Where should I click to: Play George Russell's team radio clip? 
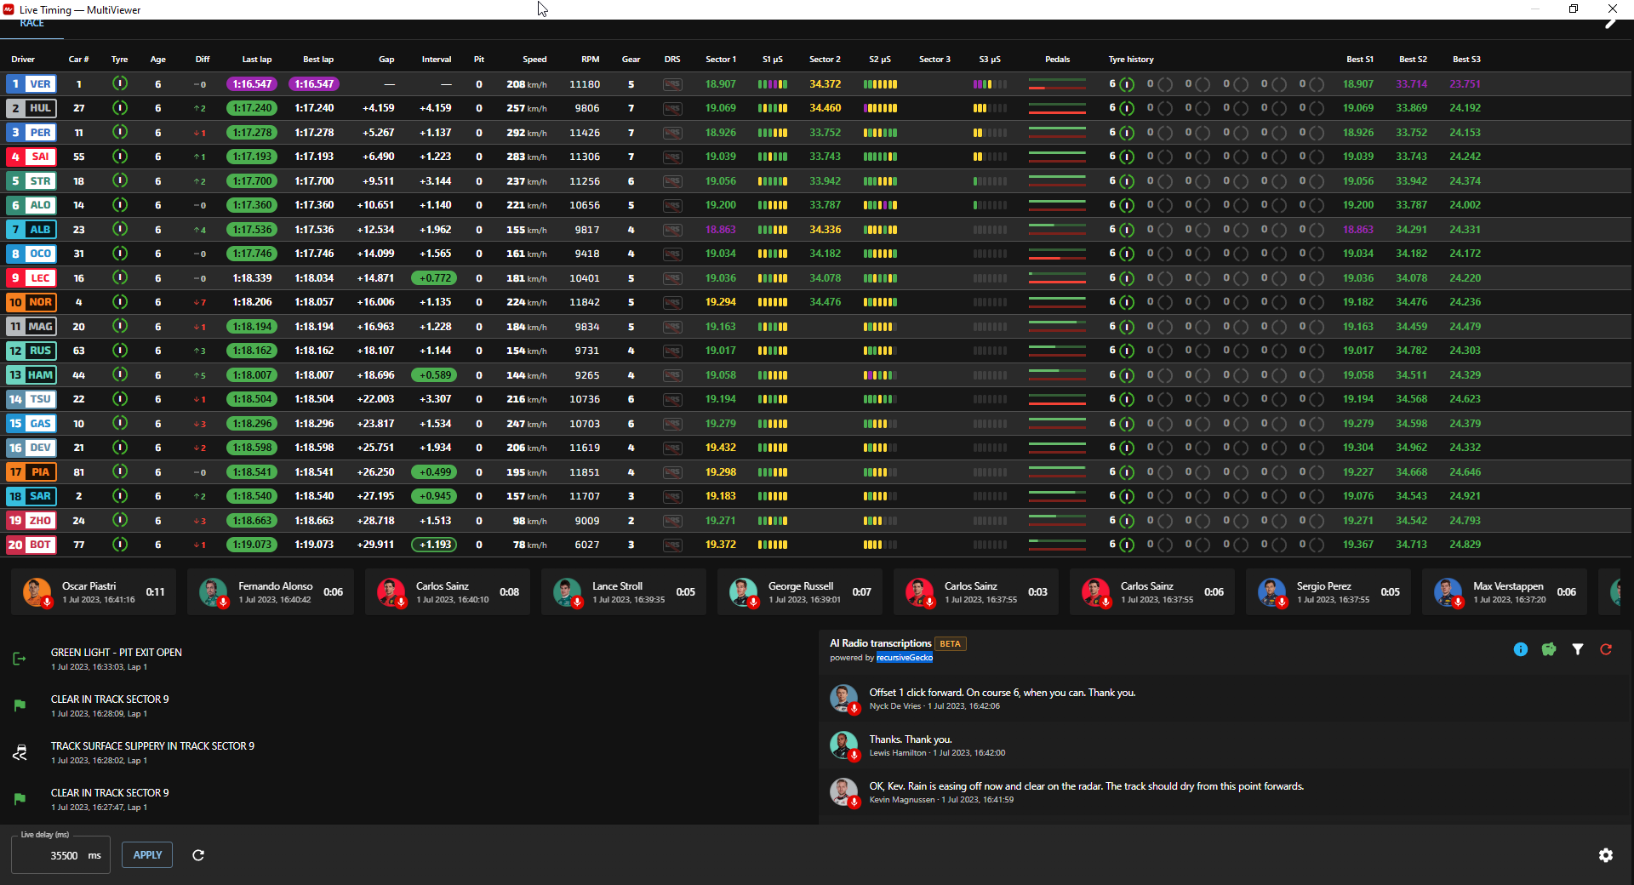click(743, 592)
